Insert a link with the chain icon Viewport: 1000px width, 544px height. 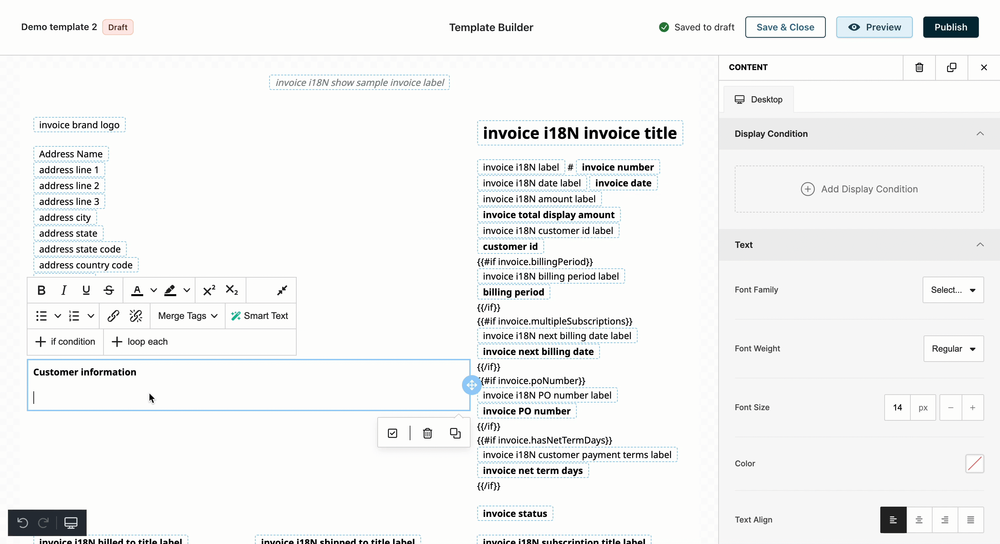(x=113, y=316)
